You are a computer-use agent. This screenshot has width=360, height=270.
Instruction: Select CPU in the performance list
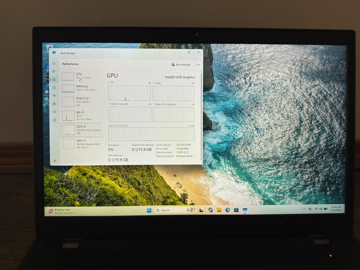81,76
